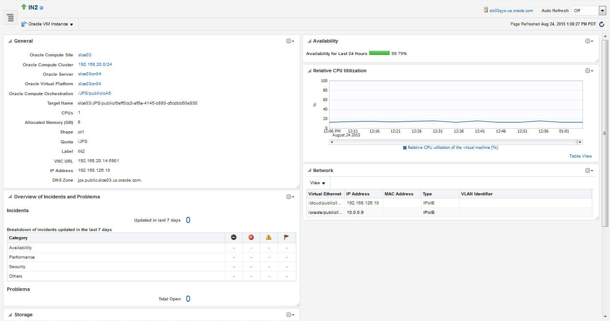This screenshot has height=321, width=610.
Task: Select the /oracle/public/l... network row
Action: [449, 213]
